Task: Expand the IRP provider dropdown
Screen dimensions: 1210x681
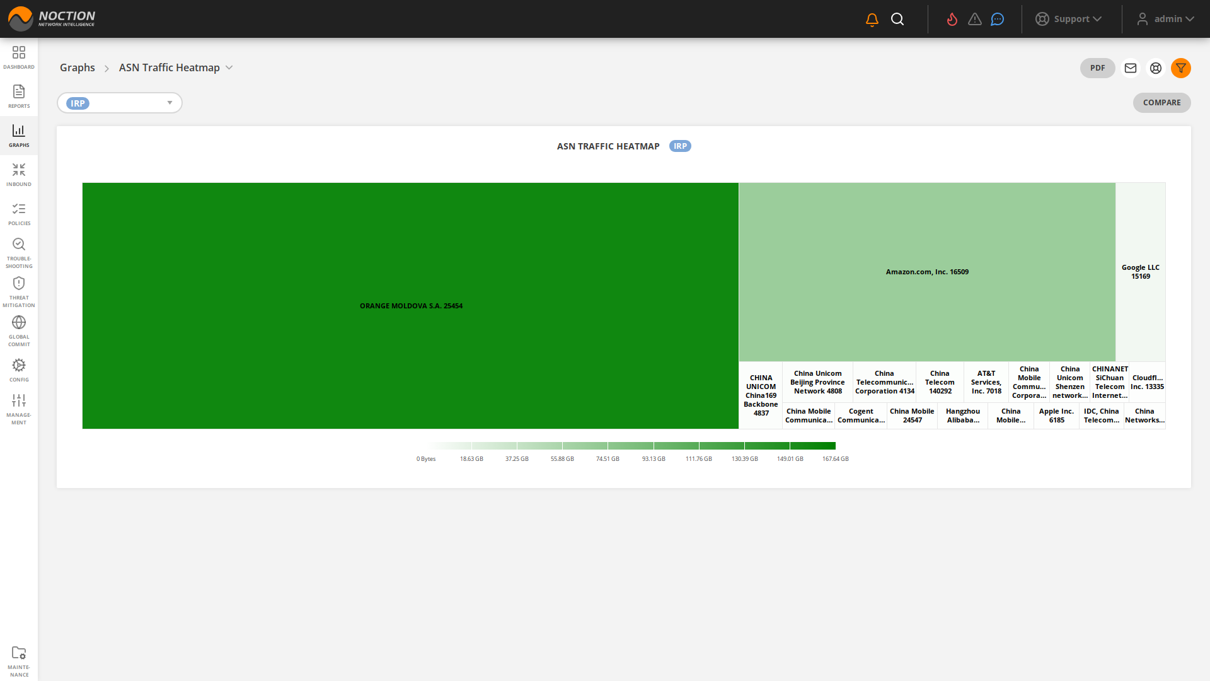Action: click(x=169, y=102)
